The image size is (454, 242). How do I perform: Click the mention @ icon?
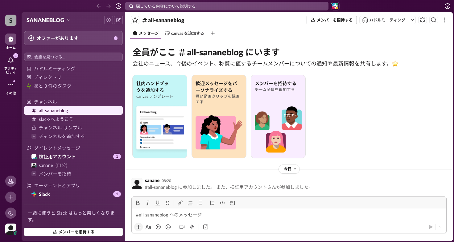[168, 227]
